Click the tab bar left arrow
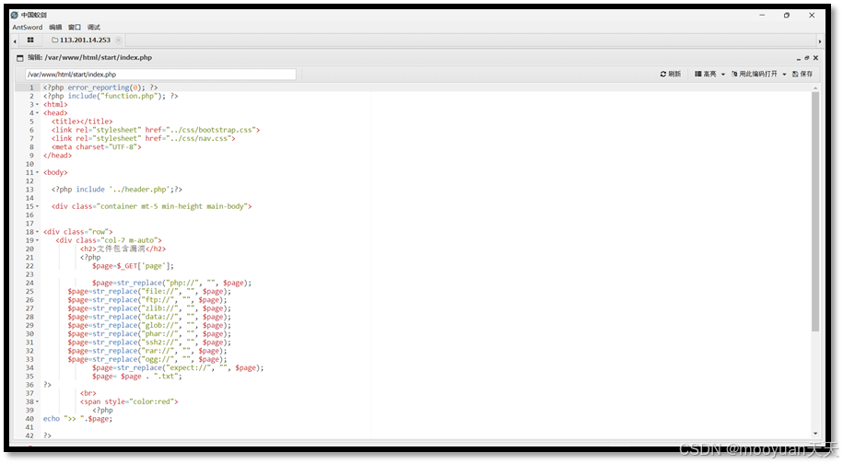The height and width of the screenshot is (464, 843). coord(15,41)
